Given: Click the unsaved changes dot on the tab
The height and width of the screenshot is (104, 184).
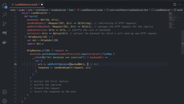Looking at the screenshot, I should (42, 5).
